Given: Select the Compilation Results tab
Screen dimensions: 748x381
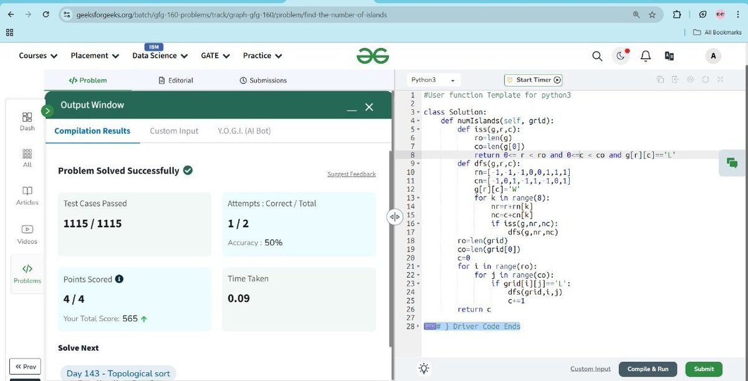Looking at the screenshot, I should point(92,131).
